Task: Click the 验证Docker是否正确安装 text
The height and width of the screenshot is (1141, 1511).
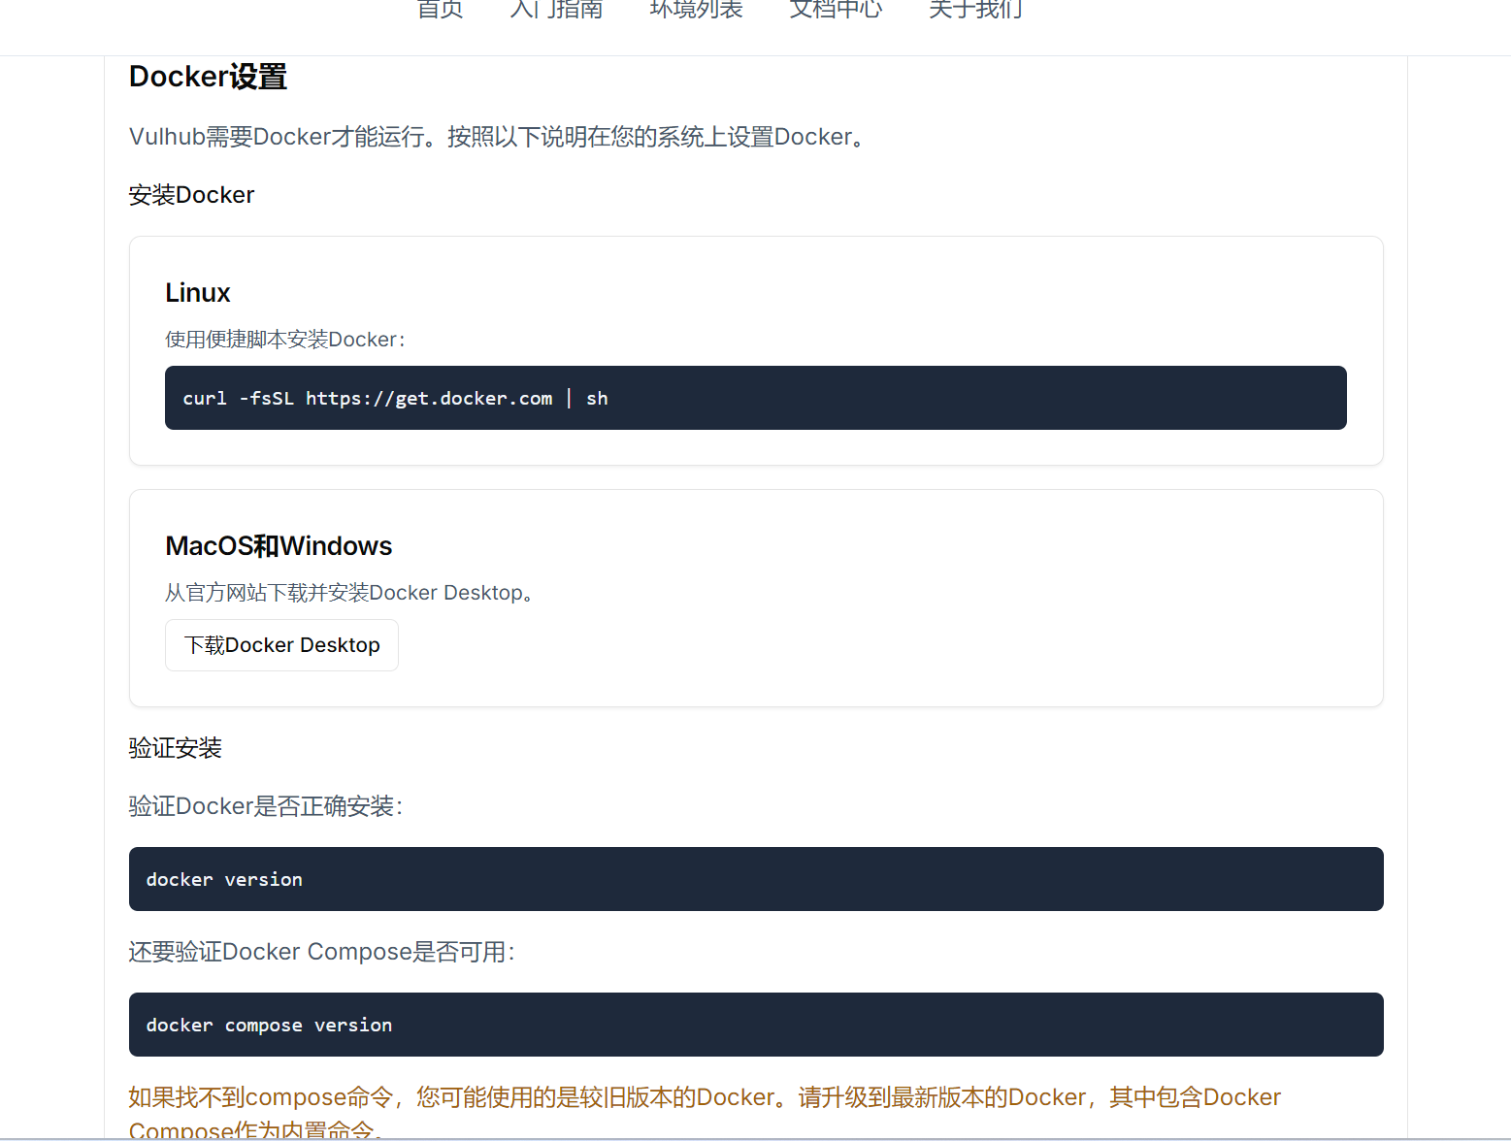Action: click(266, 806)
